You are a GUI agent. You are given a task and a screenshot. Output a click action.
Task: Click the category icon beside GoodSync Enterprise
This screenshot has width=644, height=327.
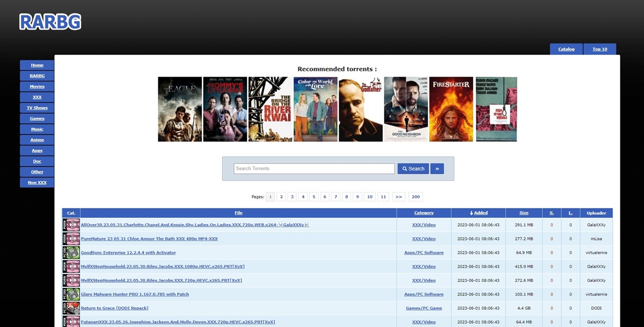point(71,252)
